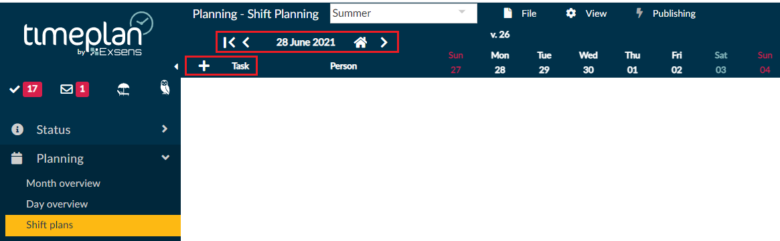Open the envelope messages icon

[74, 90]
